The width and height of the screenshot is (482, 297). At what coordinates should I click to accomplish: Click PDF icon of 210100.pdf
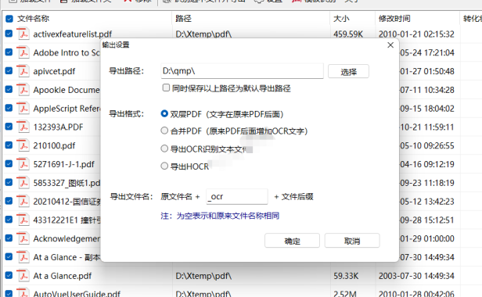(23, 145)
